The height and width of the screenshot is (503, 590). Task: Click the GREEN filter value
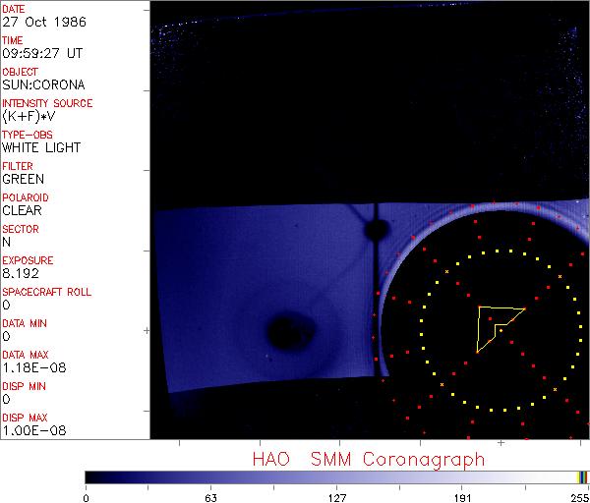click(x=23, y=179)
